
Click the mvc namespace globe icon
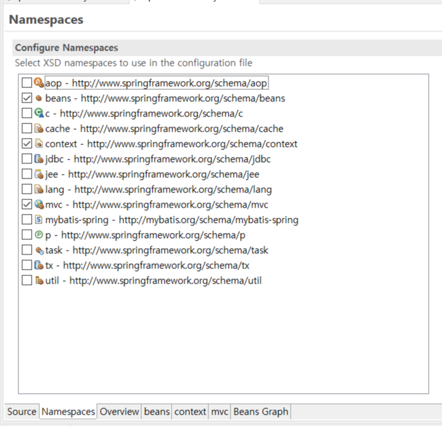click(x=39, y=204)
